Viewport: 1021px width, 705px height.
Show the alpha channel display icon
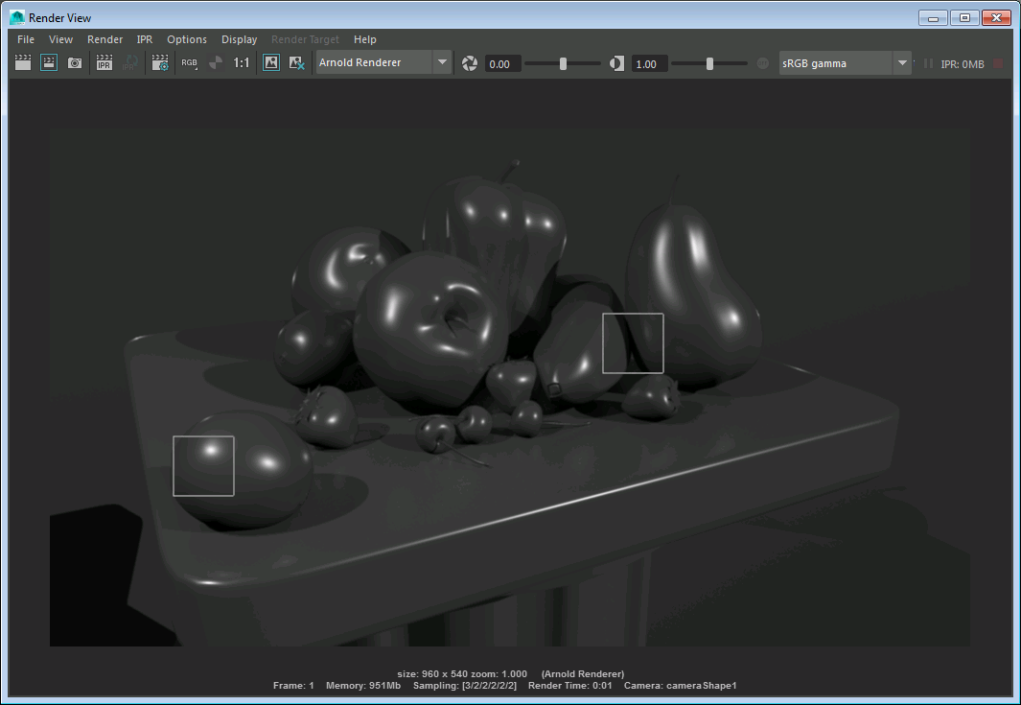pos(217,62)
